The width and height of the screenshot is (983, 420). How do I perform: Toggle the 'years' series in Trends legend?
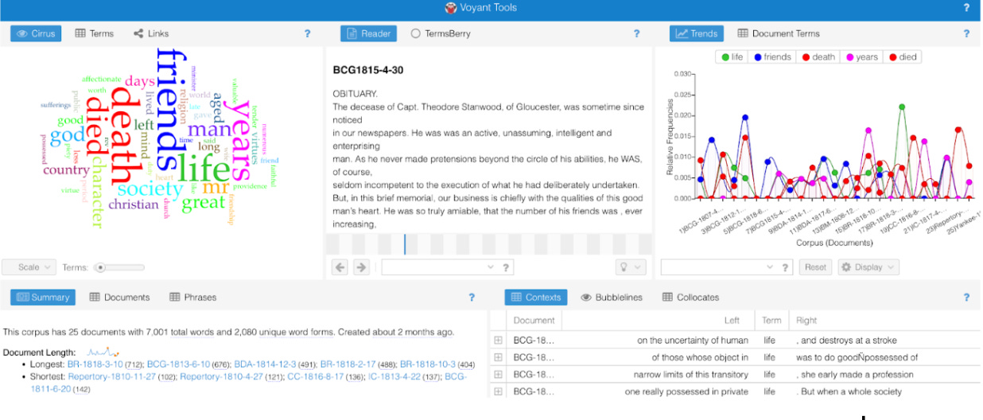pyautogui.click(x=861, y=57)
